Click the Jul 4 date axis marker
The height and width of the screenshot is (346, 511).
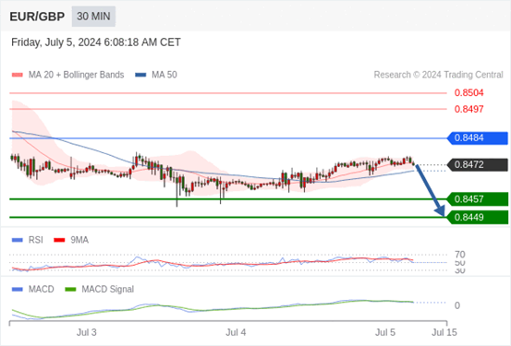pyautogui.click(x=236, y=332)
